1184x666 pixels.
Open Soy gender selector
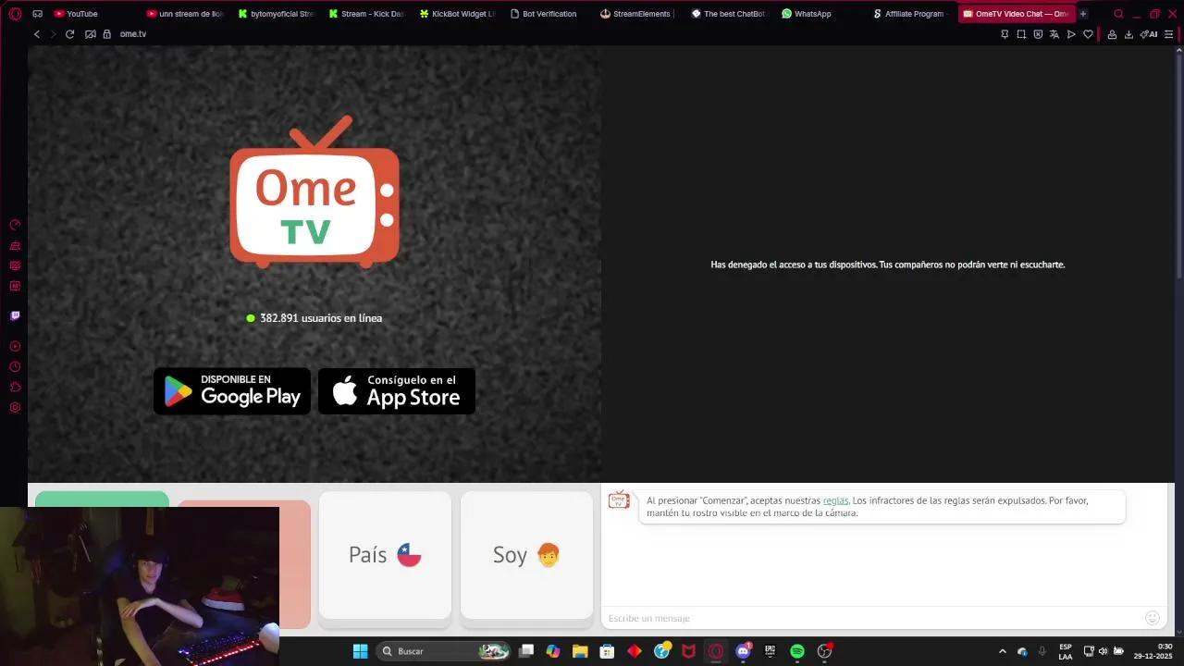526,555
